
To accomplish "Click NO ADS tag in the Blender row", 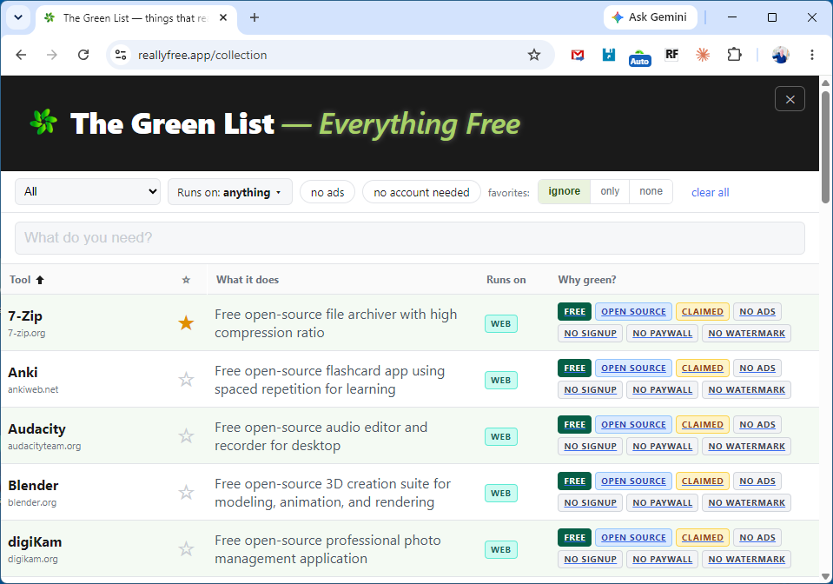I will click(x=757, y=481).
